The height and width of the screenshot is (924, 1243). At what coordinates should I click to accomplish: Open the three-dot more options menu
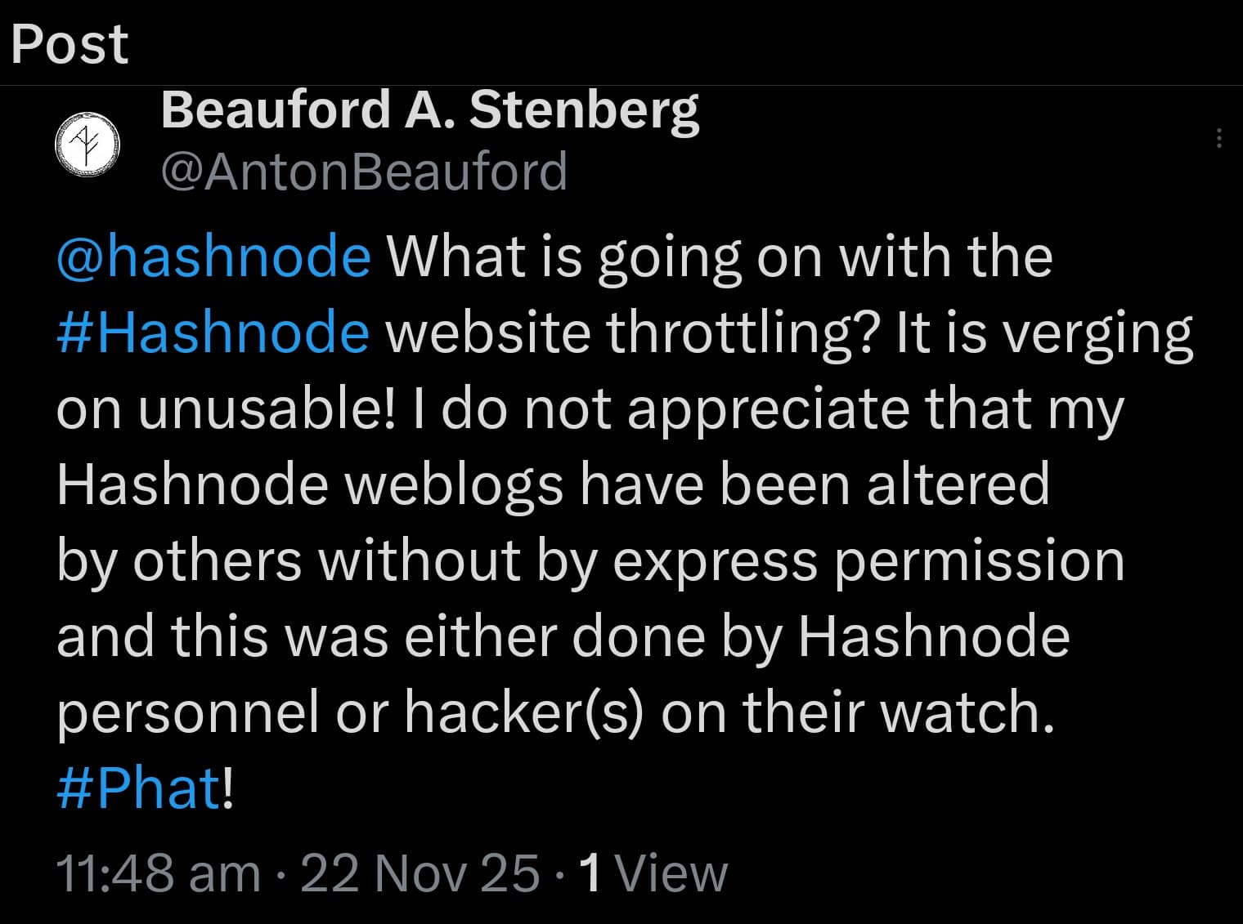coord(1218,138)
